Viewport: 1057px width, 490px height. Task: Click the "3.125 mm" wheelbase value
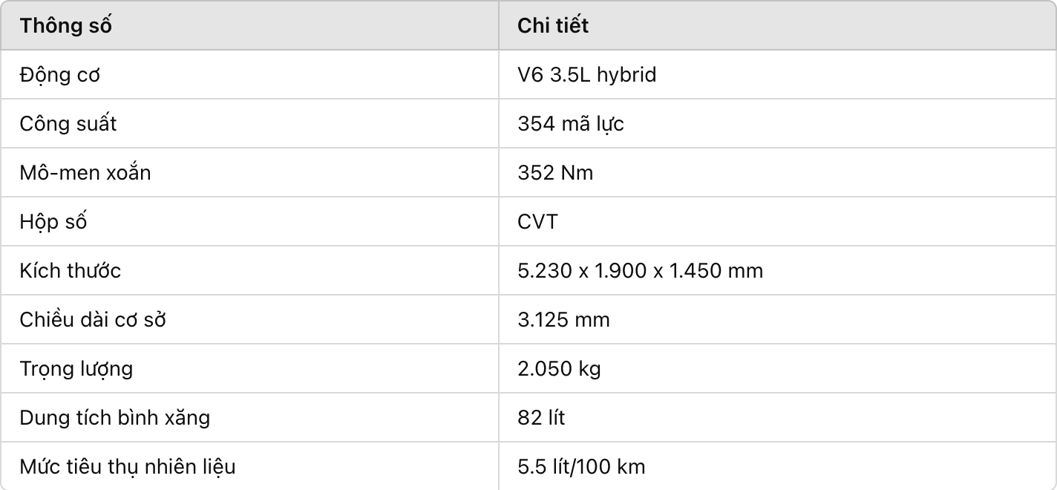point(563,320)
